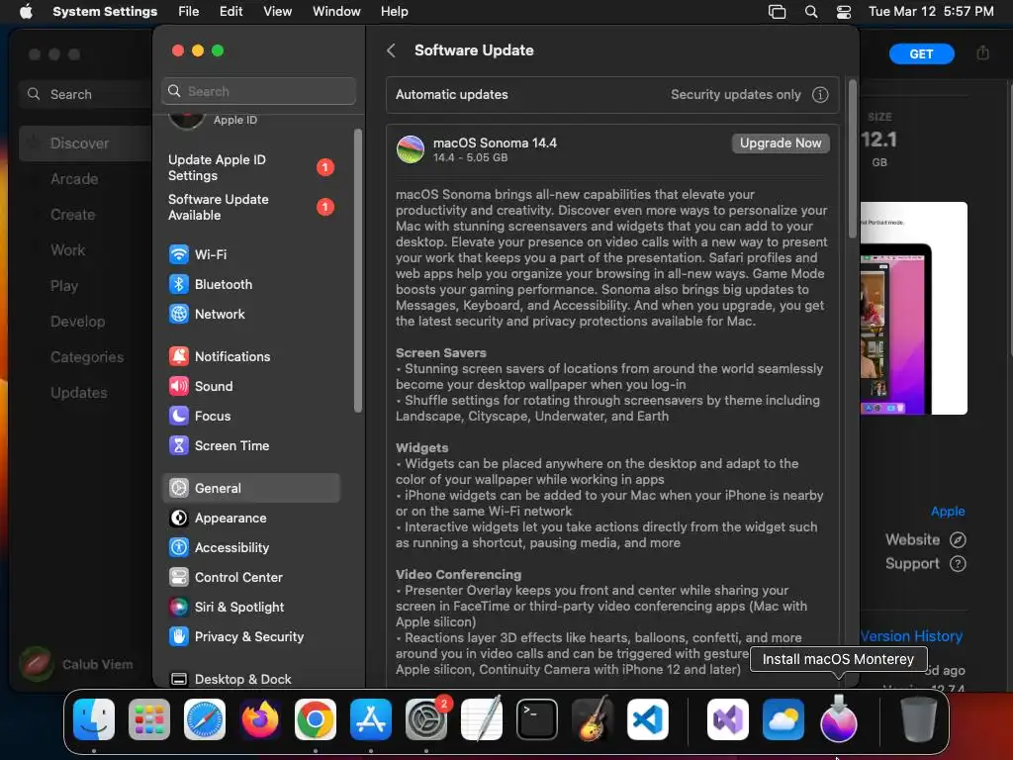Open the View menu
This screenshot has width=1013, height=760.
pos(277,12)
